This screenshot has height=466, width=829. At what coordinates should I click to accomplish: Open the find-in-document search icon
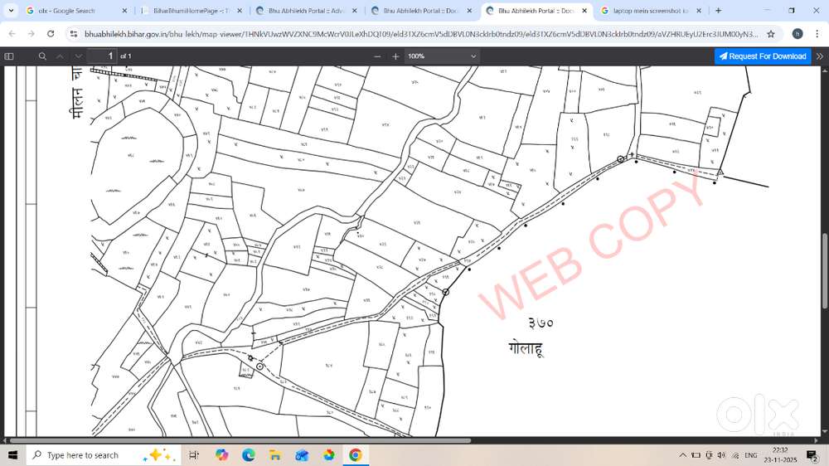click(42, 56)
